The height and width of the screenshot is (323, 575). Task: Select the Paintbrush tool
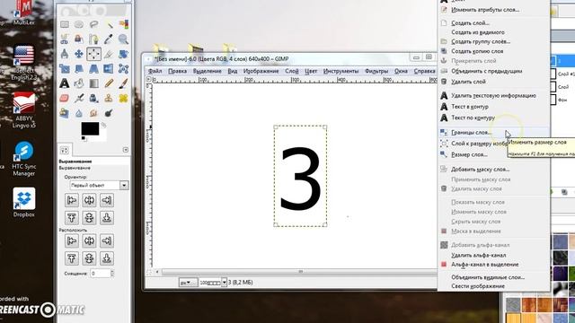124,83
